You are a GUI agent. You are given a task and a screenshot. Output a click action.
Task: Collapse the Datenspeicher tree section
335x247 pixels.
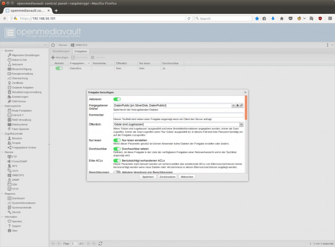point(2,106)
